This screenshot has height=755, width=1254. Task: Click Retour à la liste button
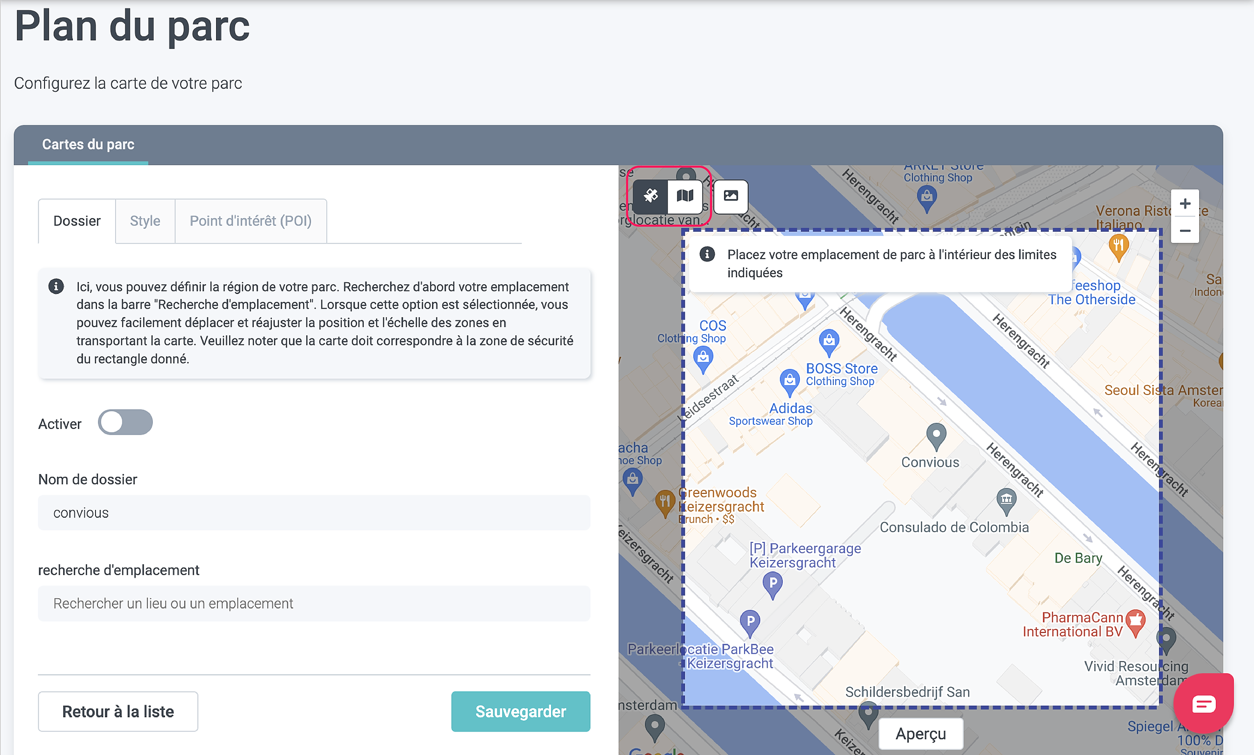click(x=118, y=711)
